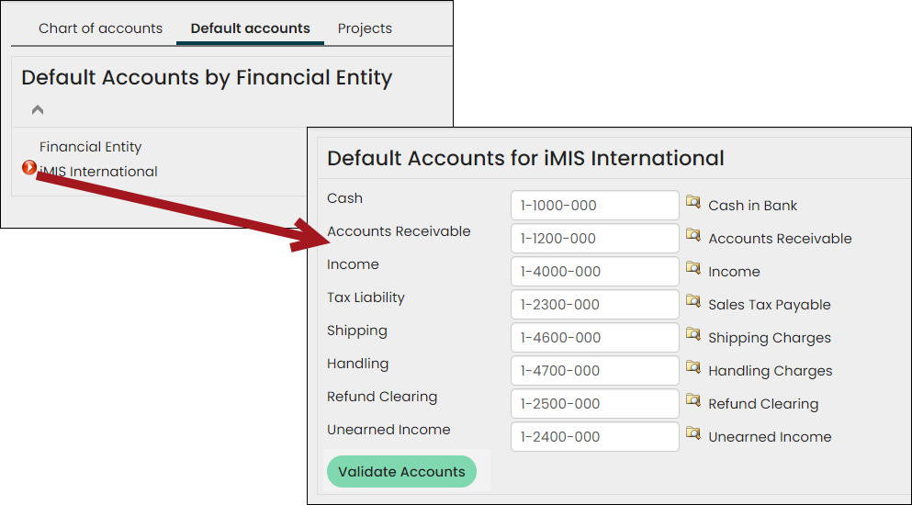Viewport: 912px width, 505px height.
Task: Click the 'Handling' row label
Action: pos(357,364)
